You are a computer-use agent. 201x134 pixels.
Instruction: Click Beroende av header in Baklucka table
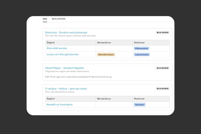click(x=104, y=43)
